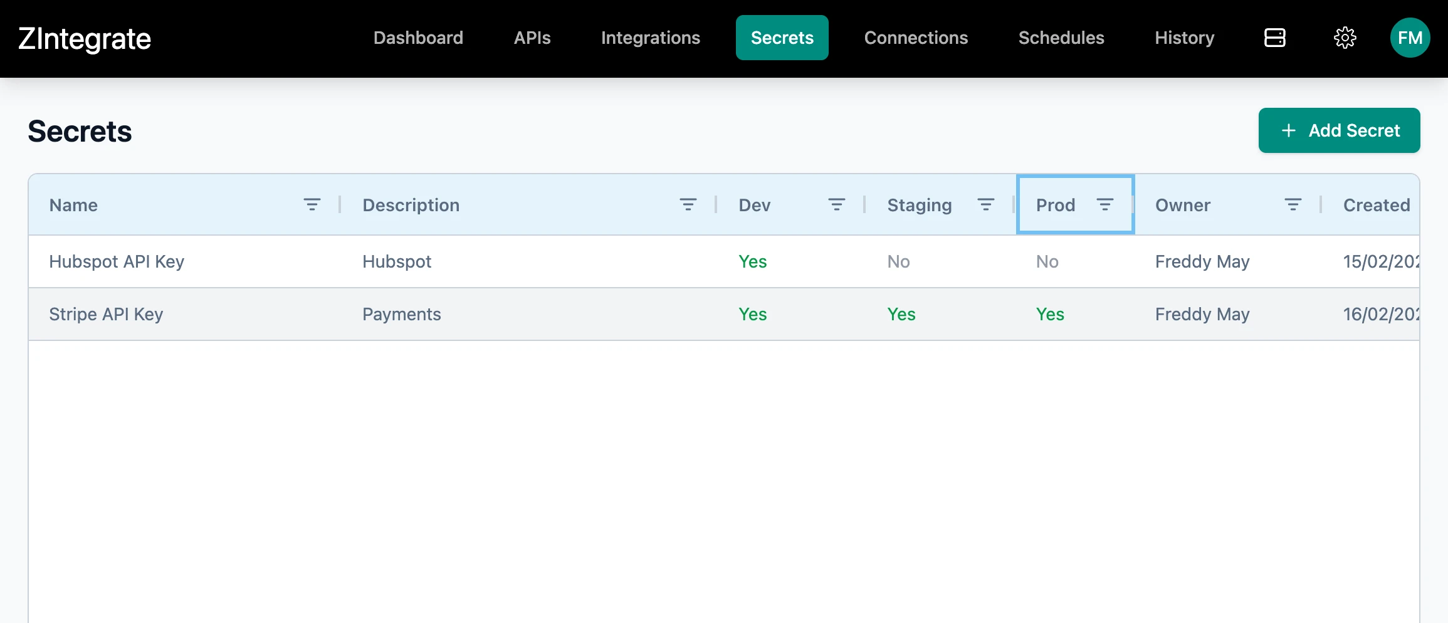Open the filter for the Dev column
This screenshot has height=623, width=1448.
(837, 204)
